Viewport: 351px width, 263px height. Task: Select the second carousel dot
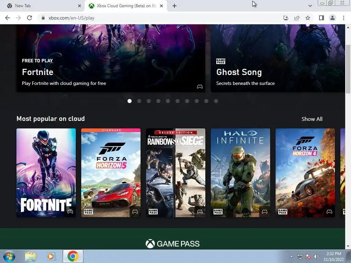[x=139, y=101]
